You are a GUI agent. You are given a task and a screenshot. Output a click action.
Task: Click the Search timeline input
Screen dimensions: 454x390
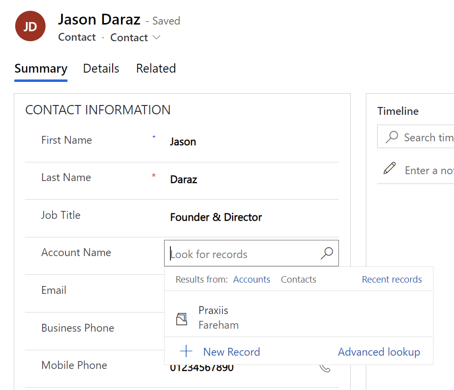(x=416, y=137)
